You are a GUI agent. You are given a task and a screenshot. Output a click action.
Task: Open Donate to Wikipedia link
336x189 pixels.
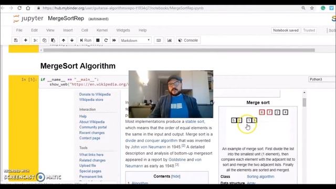click(95, 94)
